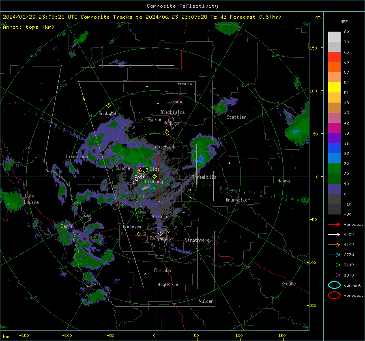Screen dimensions: 365x341
Task: Click the Hanna label
Action: click(283, 181)
